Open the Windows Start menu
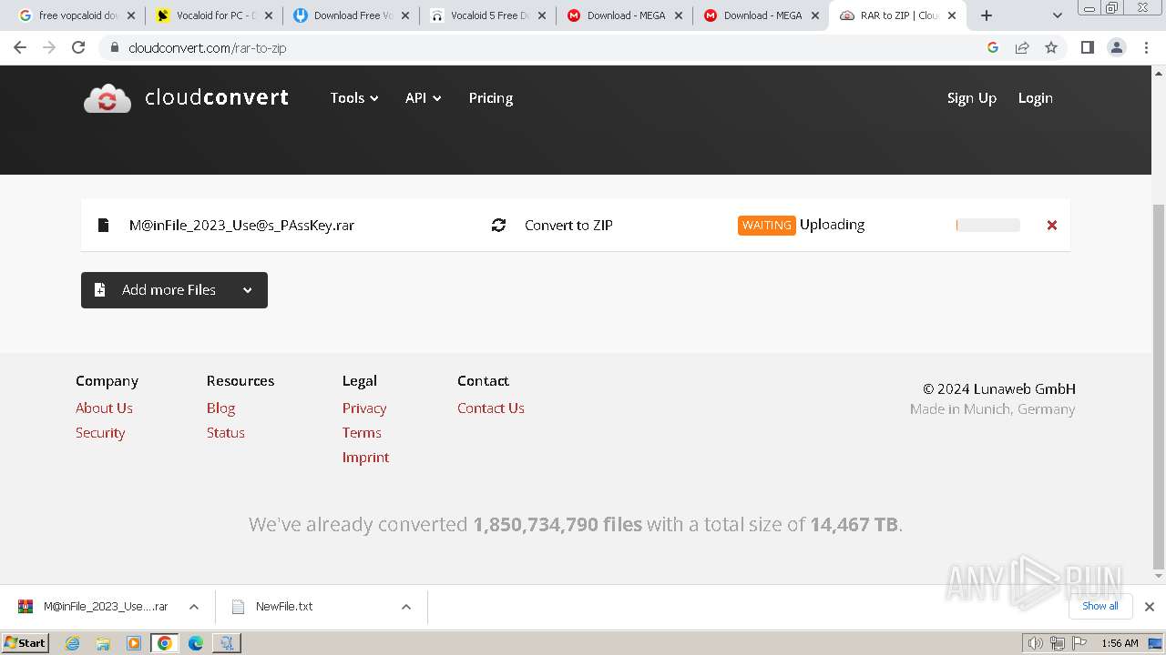 coord(26,642)
